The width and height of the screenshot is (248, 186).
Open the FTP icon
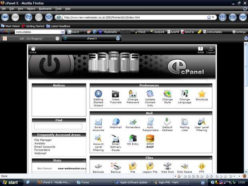[x=202, y=166]
